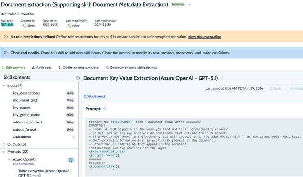The image size is (303, 177).
Task: Click the Key Value Extraction subtitle
Action: (17, 14)
